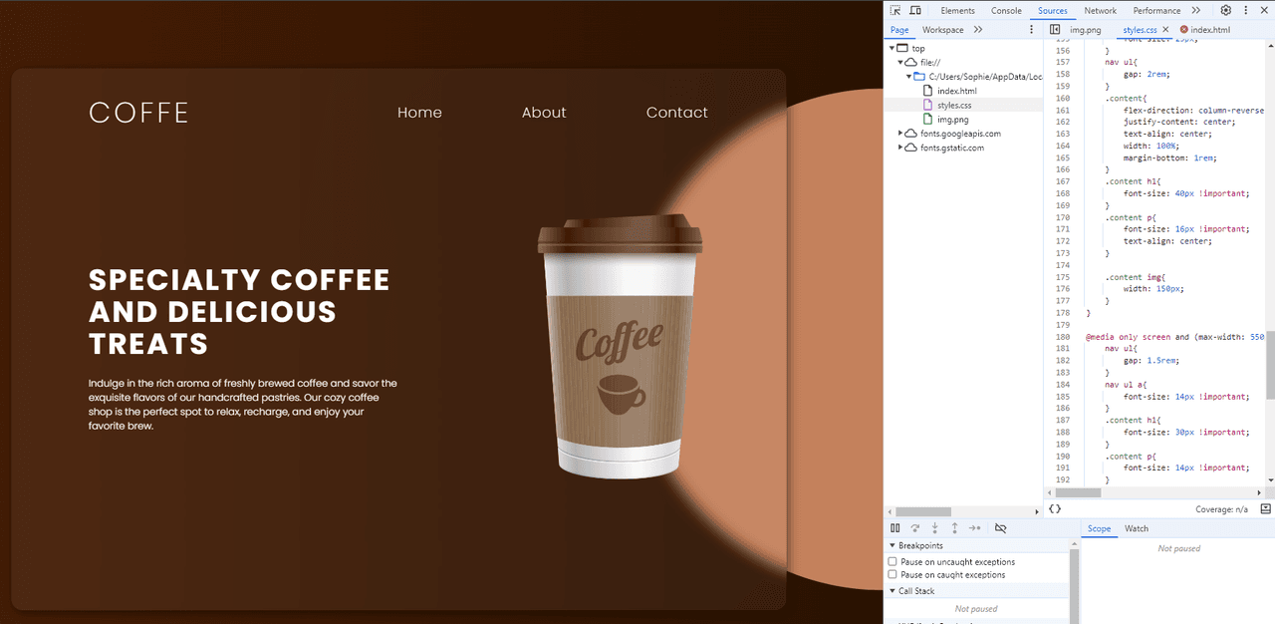Open DevTools settings gear

point(1226,10)
